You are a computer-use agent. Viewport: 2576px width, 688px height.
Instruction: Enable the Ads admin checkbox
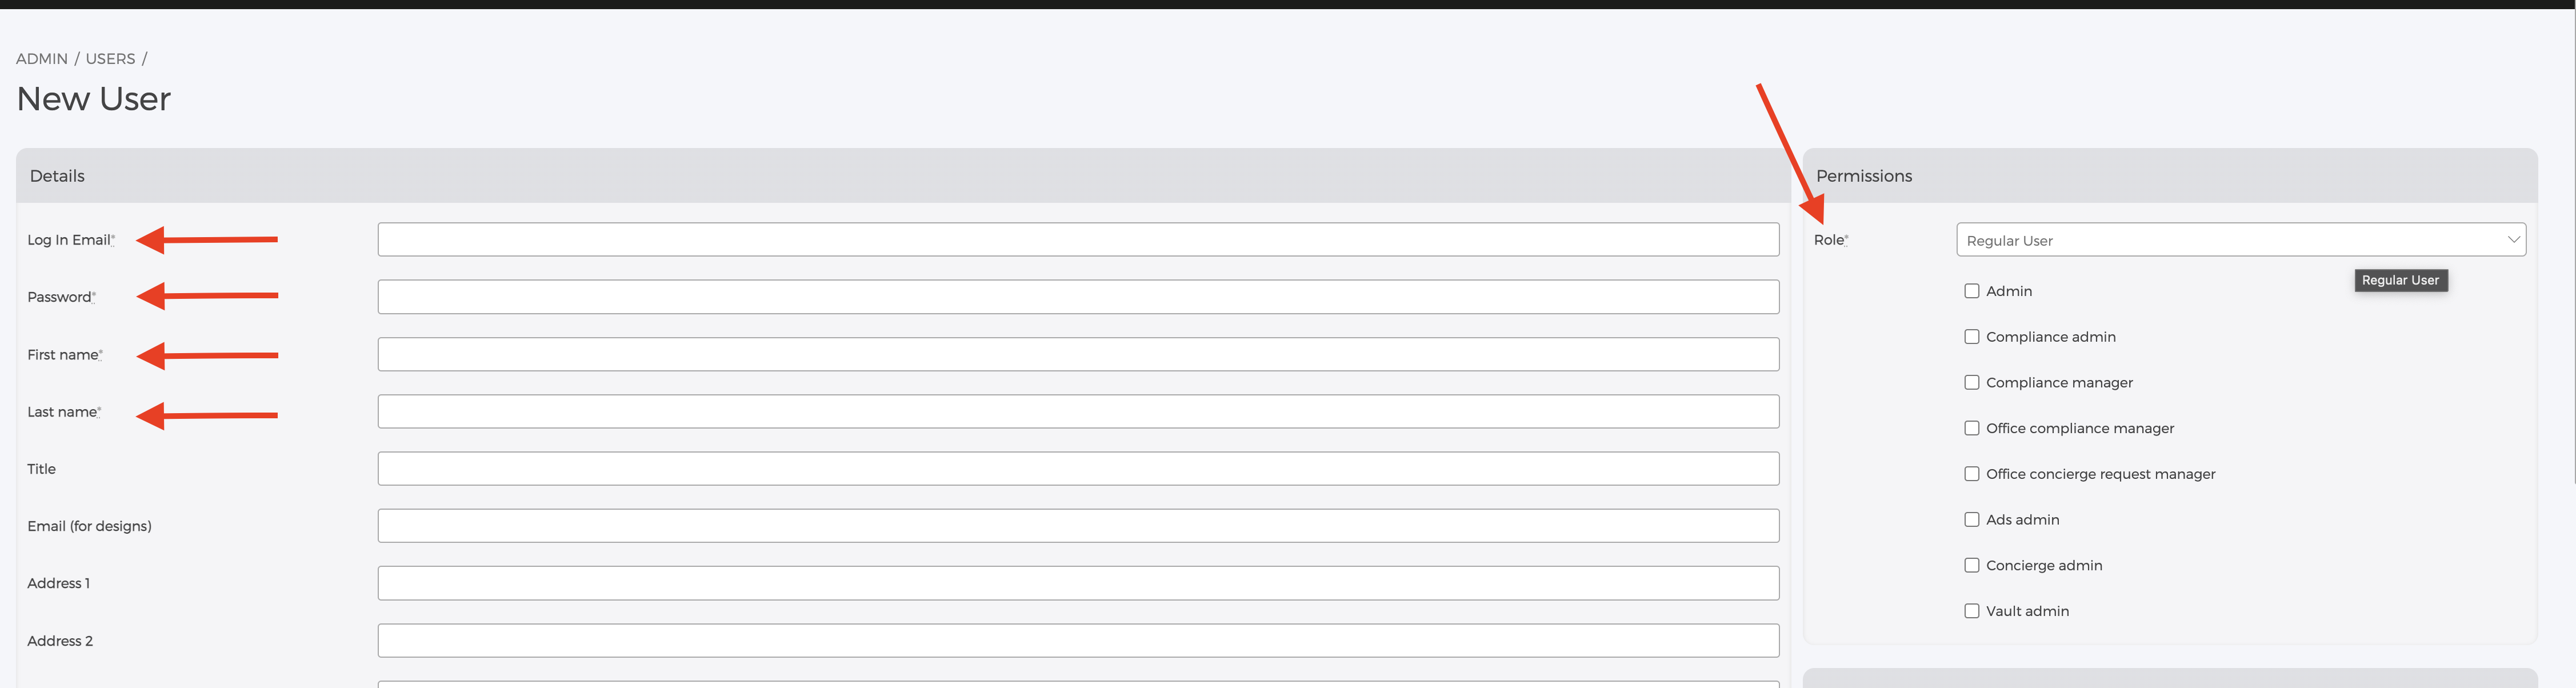tap(1971, 520)
